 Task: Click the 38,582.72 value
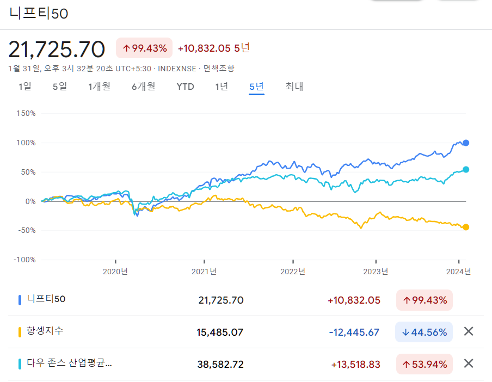pos(220,364)
